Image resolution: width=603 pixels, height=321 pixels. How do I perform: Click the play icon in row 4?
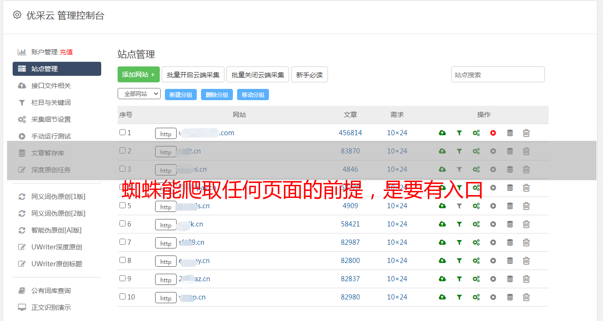[x=493, y=188]
